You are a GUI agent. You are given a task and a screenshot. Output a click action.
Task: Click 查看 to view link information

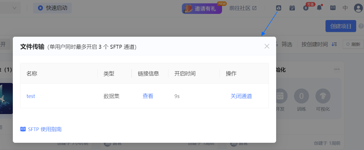[148, 96]
